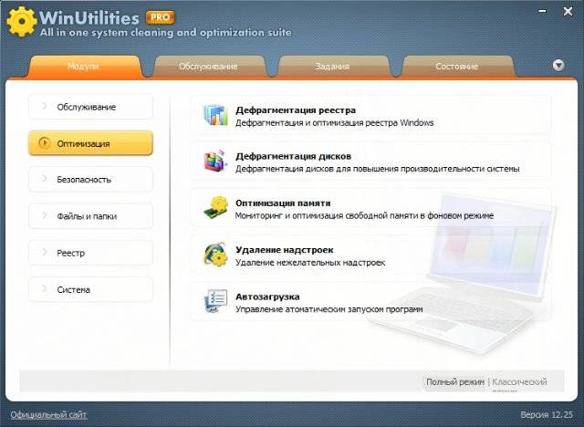Select Обслуживание in the sidebar
This screenshot has height=427, width=584.
click(x=90, y=107)
